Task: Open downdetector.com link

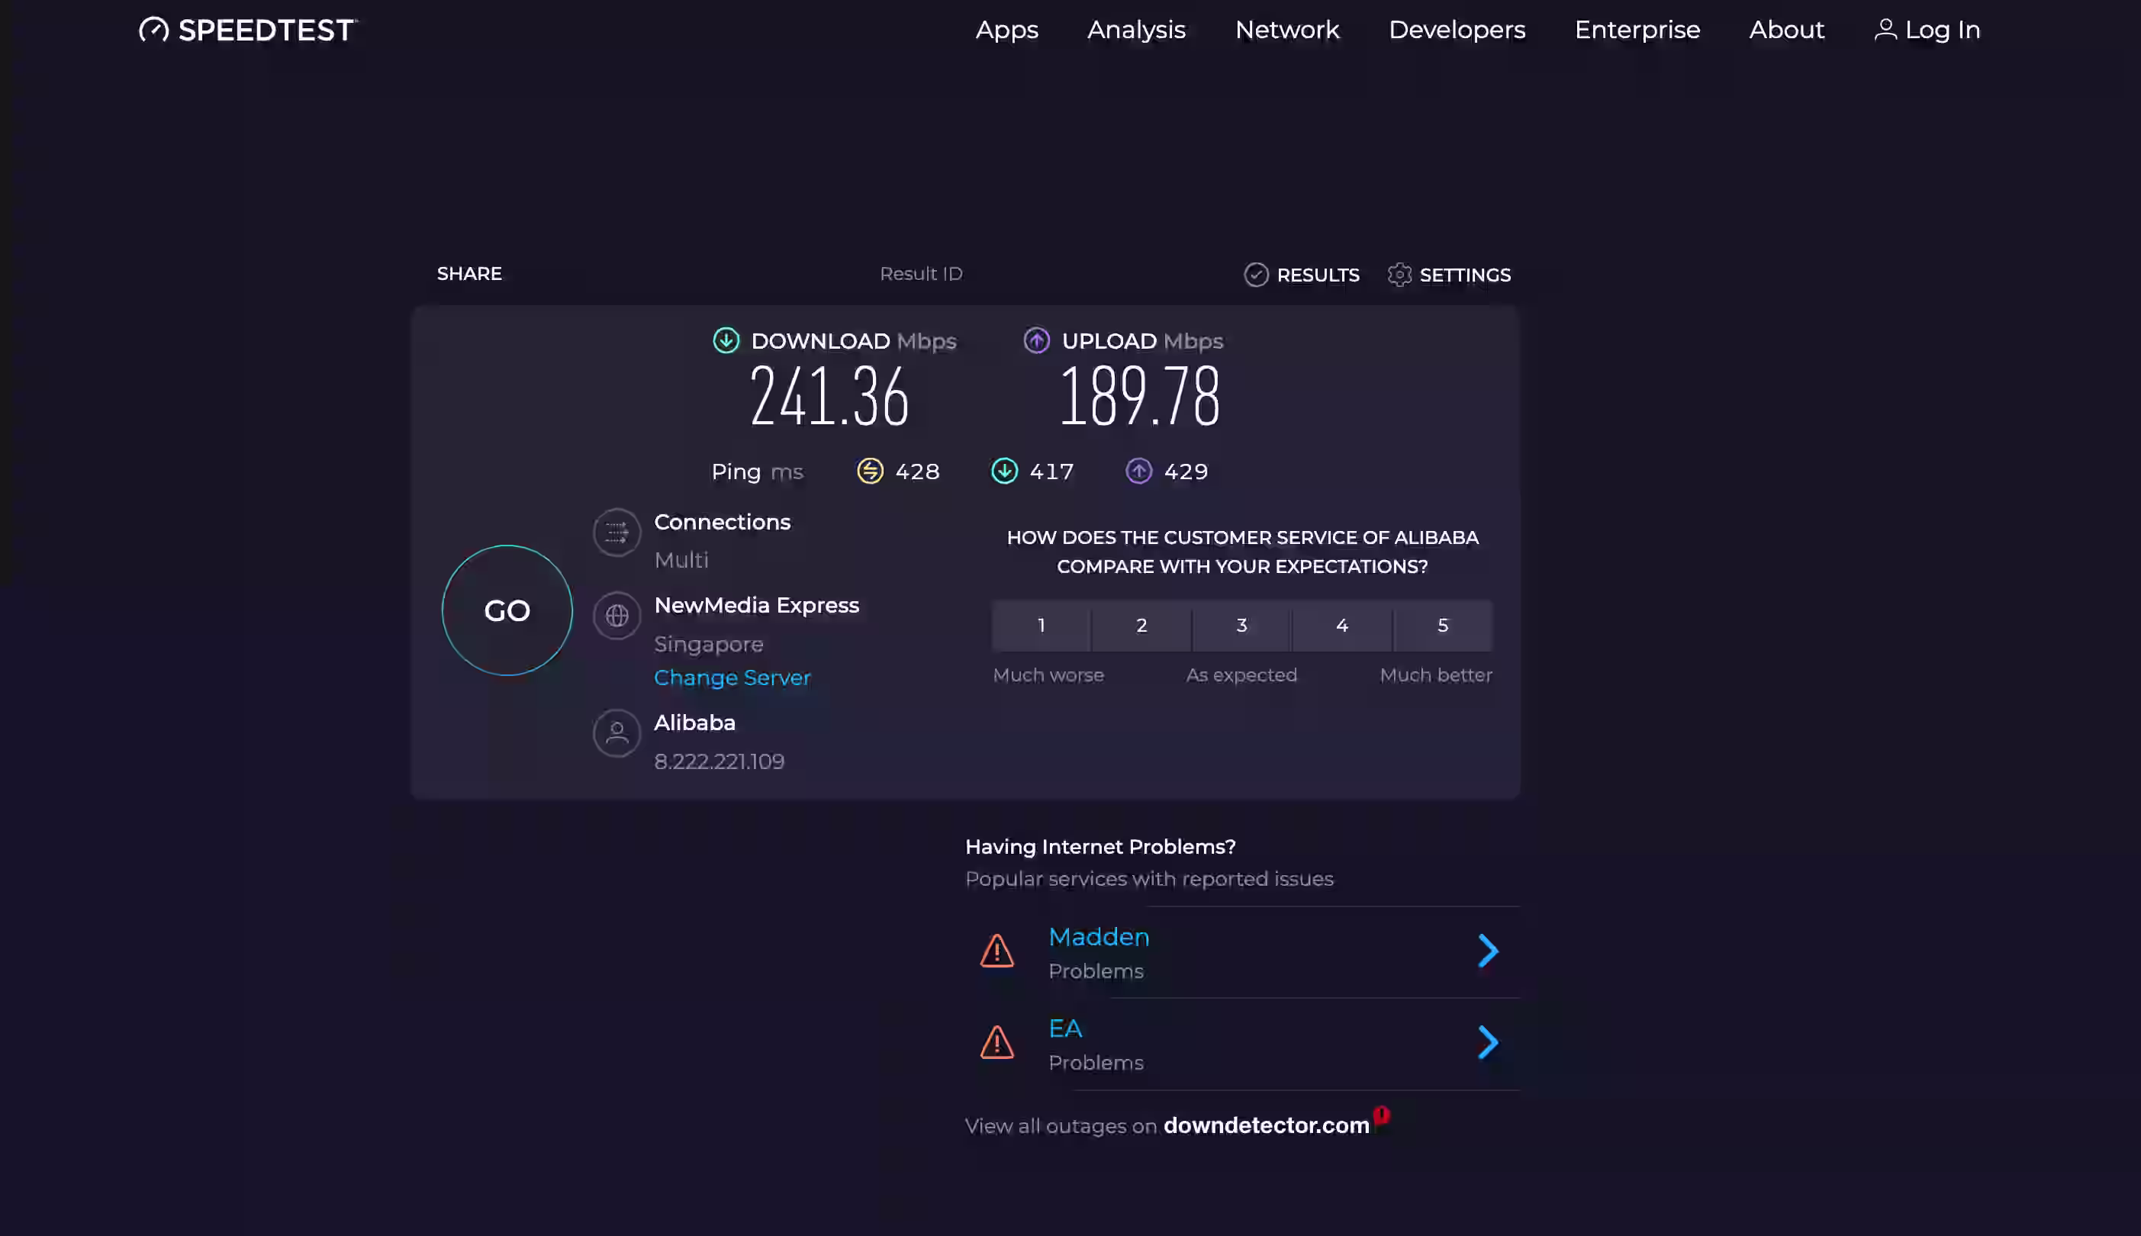Action: 1267,1125
